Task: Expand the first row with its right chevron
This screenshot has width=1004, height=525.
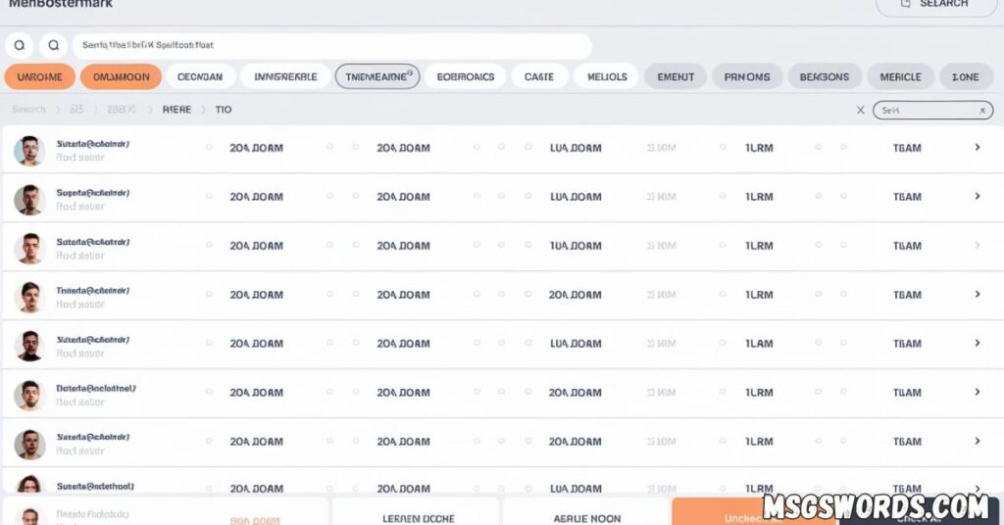Action: click(x=977, y=148)
